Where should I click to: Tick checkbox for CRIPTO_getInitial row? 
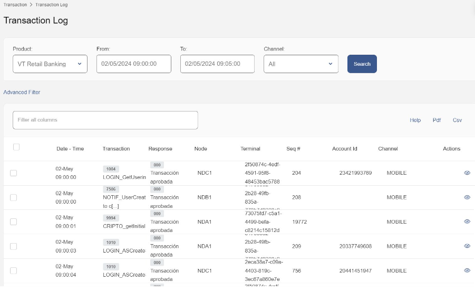click(13, 222)
